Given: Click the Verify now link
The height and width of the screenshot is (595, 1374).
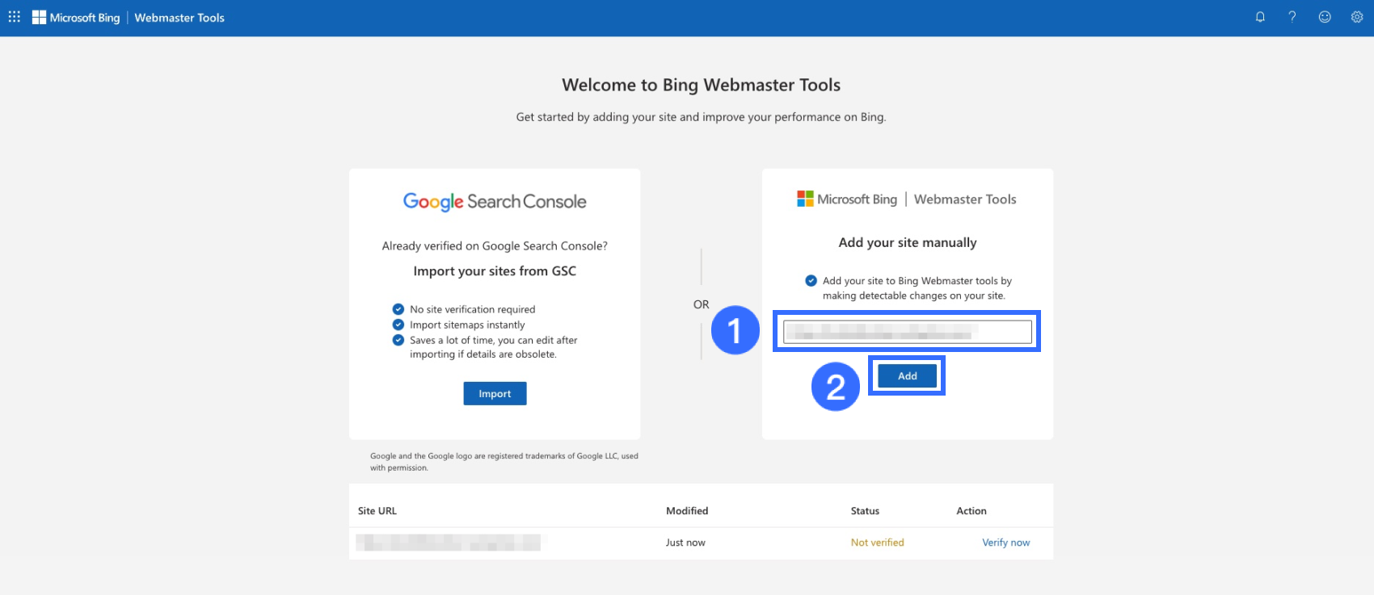Looking at the screenshot, I should pyautogui.click(x=1005, y=543).
